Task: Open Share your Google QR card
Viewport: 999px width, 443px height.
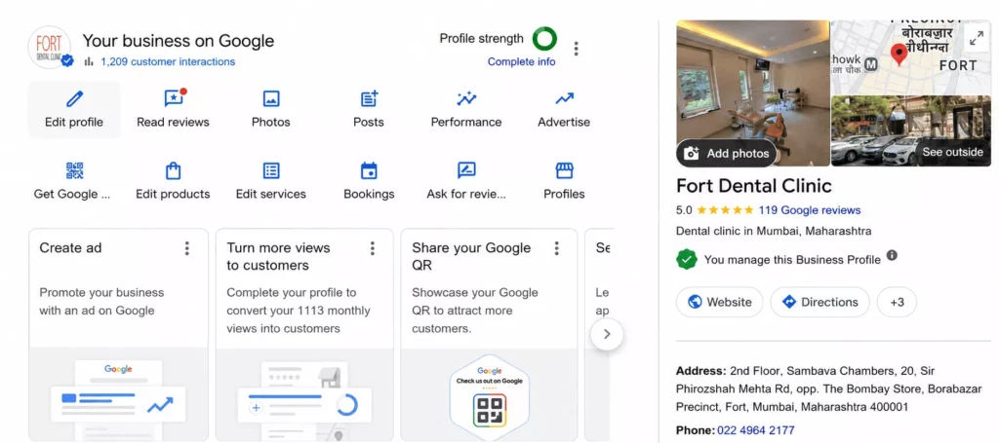Action: tap(490, 335)
